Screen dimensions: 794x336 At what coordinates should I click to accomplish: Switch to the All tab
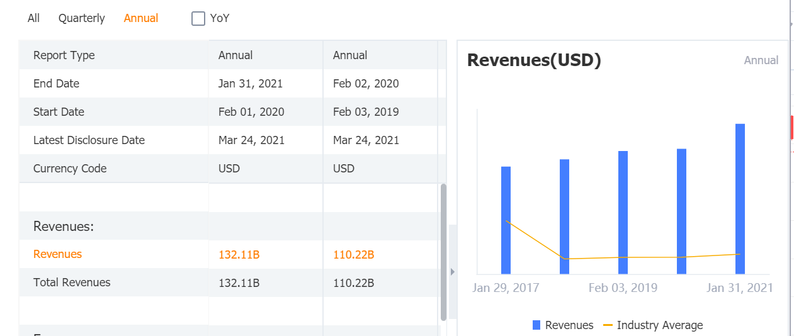(33, 18)
